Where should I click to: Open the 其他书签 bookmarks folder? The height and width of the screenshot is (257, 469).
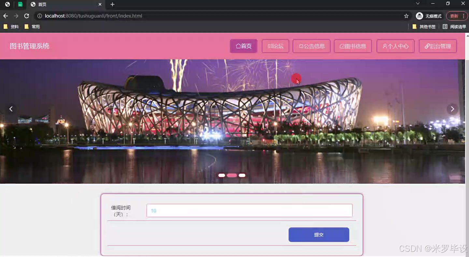[424, 27]
